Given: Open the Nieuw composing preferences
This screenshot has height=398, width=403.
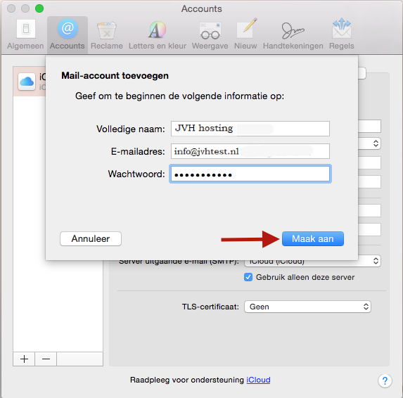Looking at the screenshot, I should point(245,34).
